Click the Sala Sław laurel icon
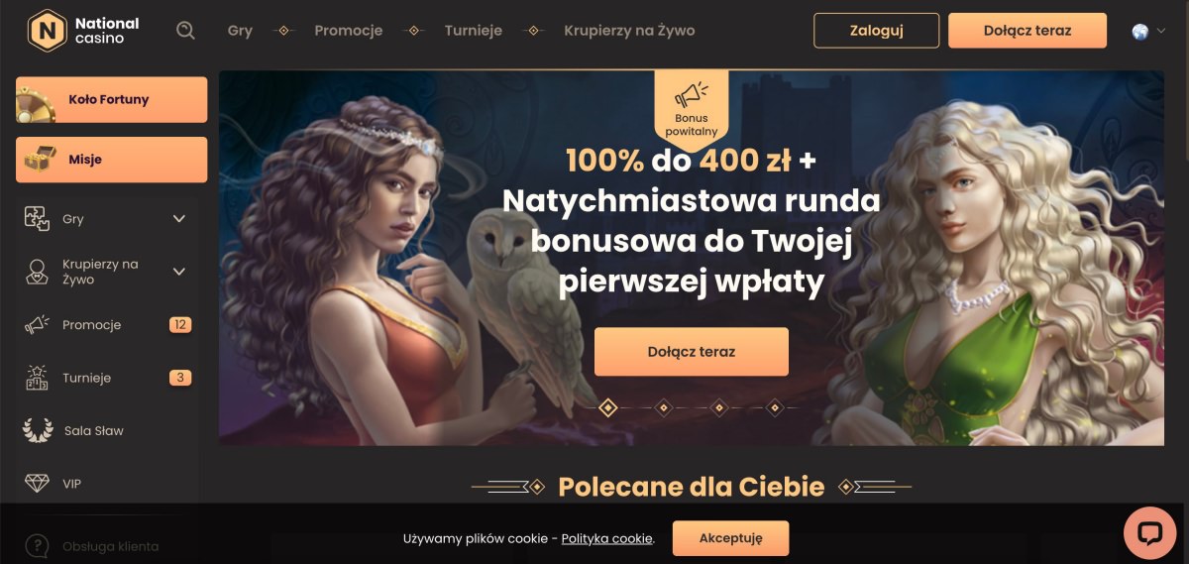Viewport: 1189px width, 564px height. (x=37, y=430)
